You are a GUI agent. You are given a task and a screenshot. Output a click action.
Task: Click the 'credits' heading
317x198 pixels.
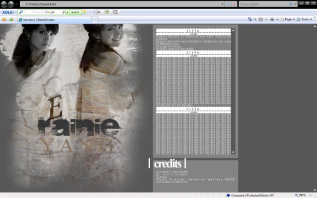(168, 164)
